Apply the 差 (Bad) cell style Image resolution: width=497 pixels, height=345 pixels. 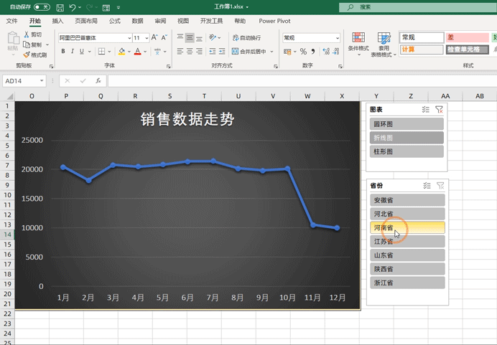point(468,37)
